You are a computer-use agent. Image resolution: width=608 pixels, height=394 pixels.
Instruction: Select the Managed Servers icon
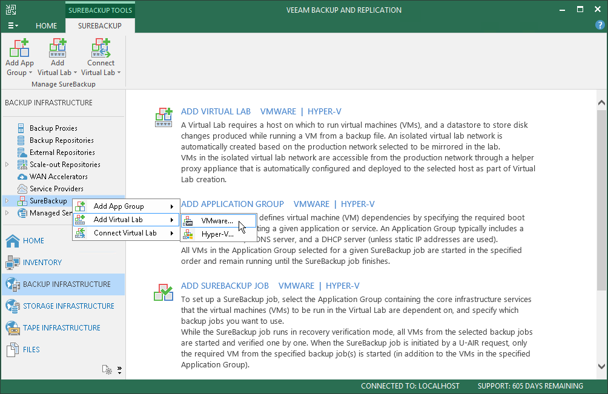point(22,213)
